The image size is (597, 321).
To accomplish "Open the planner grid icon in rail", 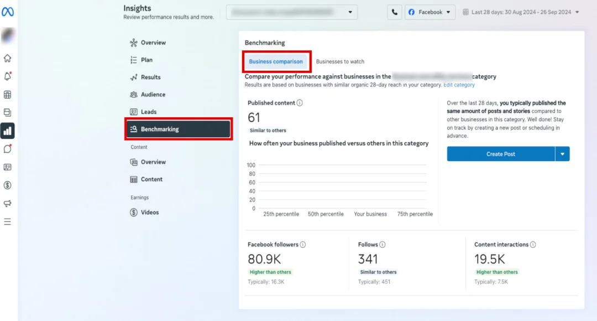I will coord(8,95).
